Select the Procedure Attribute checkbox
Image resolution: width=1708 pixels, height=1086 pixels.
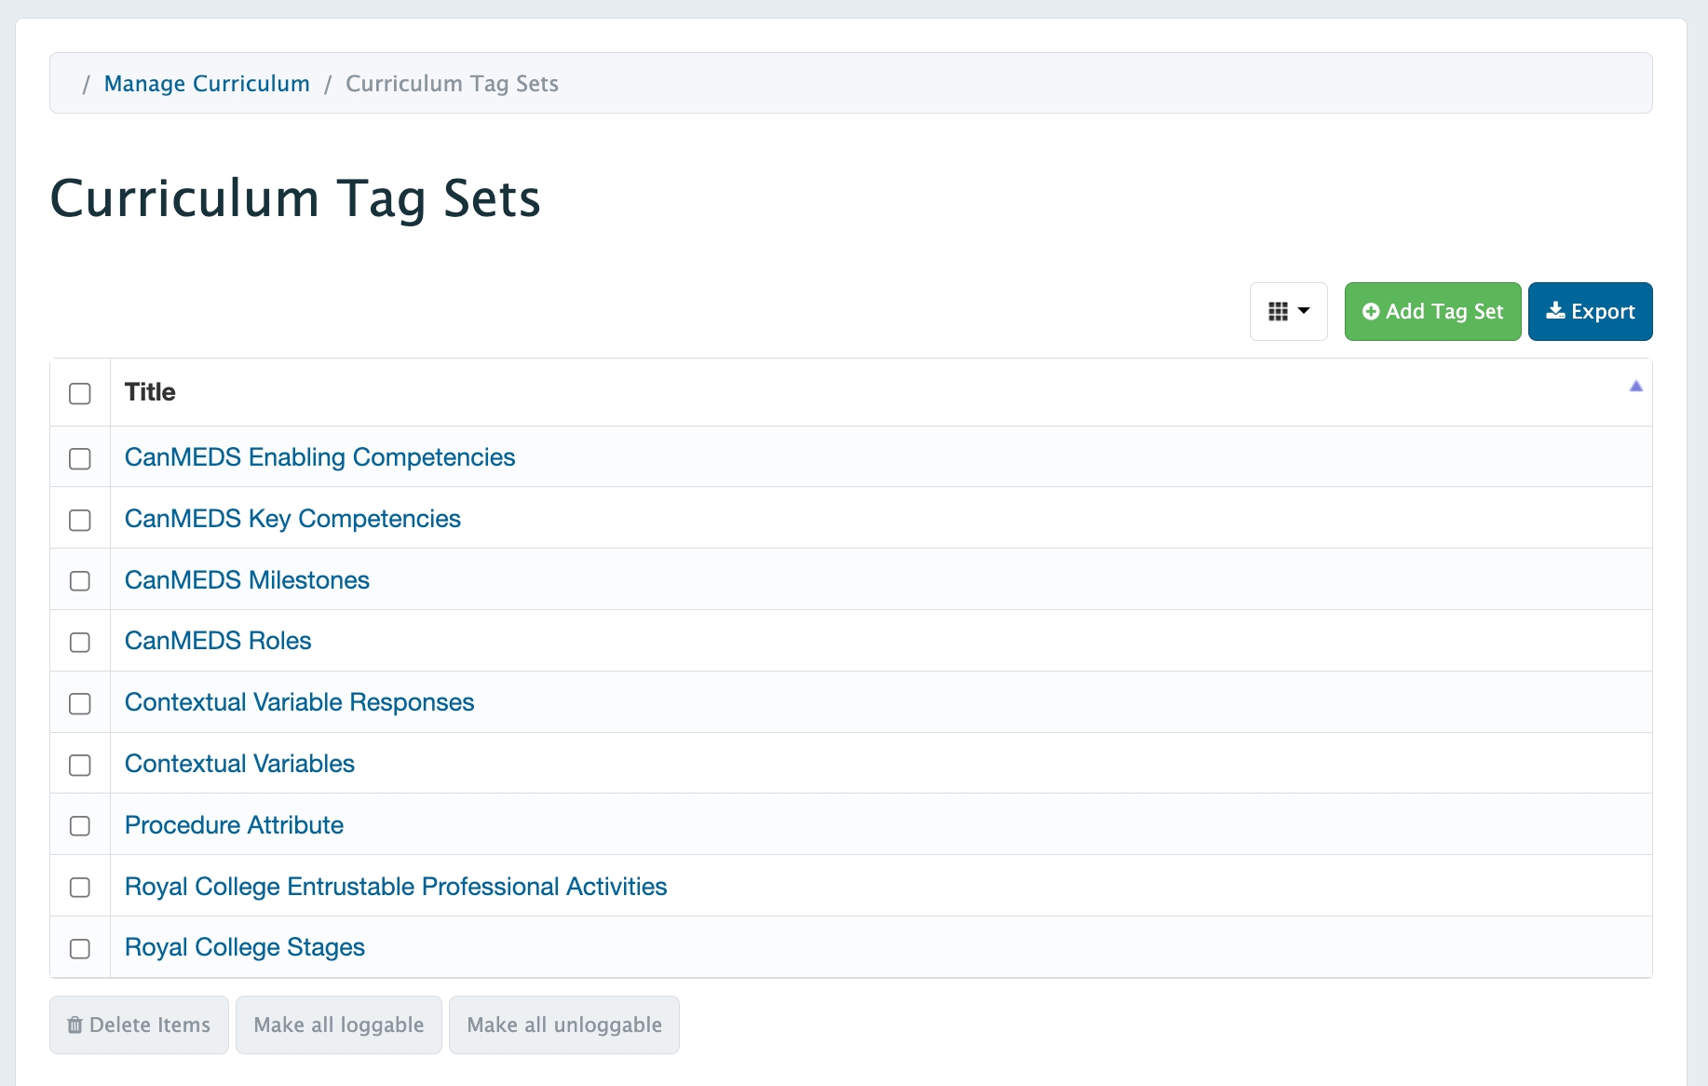(80, 826)
